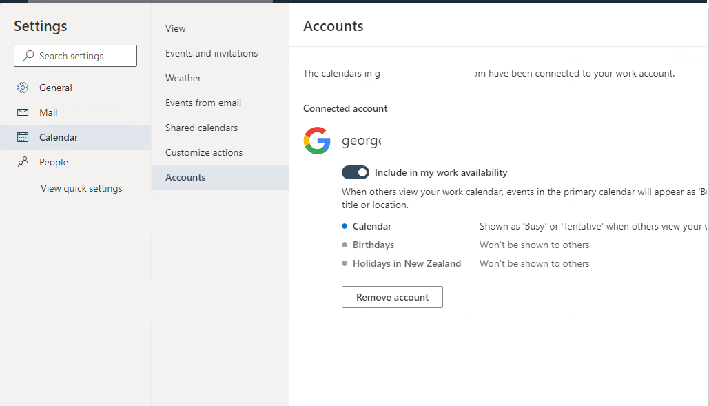Image resolution: width=709 pixels, height=406 pixels.
Task: Select Calendar settings category
Action: tap(76, 137)
